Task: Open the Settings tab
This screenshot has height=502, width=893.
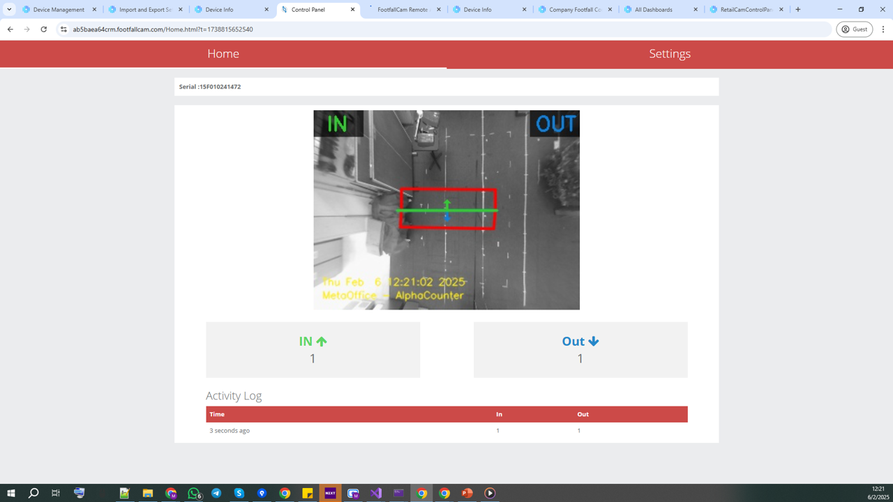Action: (669, 54)
